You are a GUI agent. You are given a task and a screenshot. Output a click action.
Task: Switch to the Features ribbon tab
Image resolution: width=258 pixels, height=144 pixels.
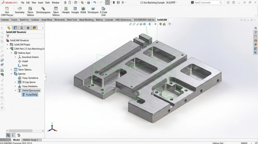[x=5, y=20]
